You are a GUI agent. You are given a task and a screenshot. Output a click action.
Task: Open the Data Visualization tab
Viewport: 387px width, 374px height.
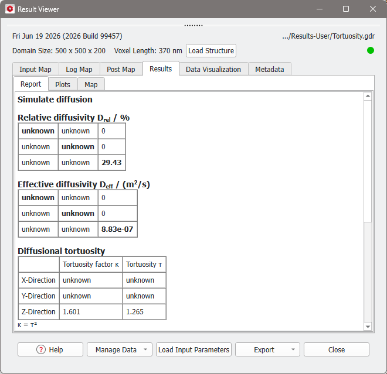[213, 69]
